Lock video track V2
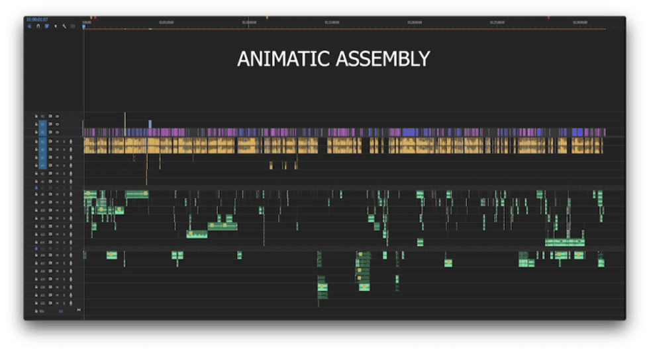Viewport: 649px width, 351px height. pyautogui.click(x=36, y=124)
